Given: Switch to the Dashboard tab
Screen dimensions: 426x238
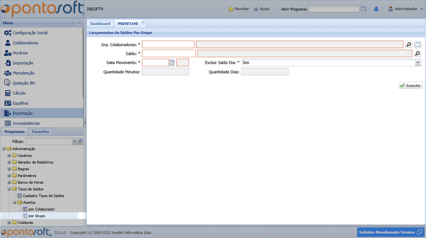Looking at the screenshot, I should 100,23.
